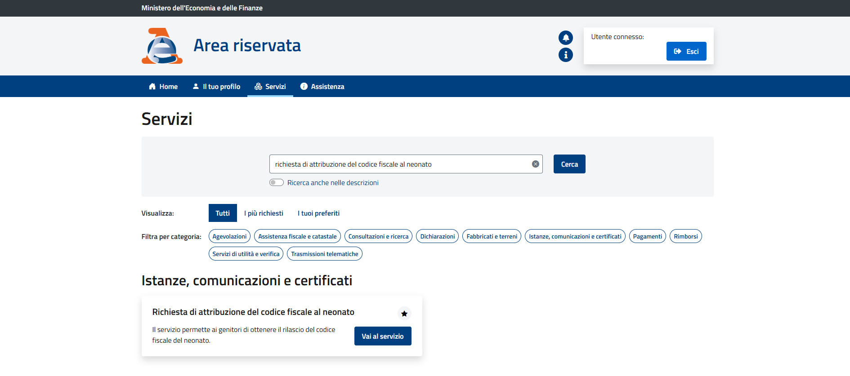Open the Servizi menu item
Image resolution: width=850 pixels, height=376 pixels.
pos(270,86)
